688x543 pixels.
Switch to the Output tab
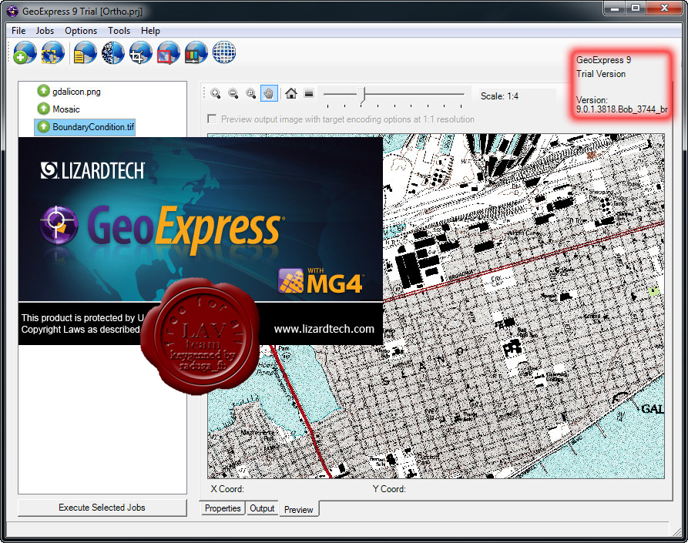[x=262, y=508]
